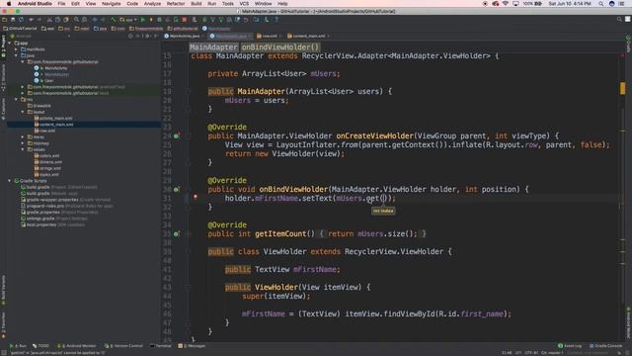Click the search everywhere magnifier at top right

(x=619, y=19)
